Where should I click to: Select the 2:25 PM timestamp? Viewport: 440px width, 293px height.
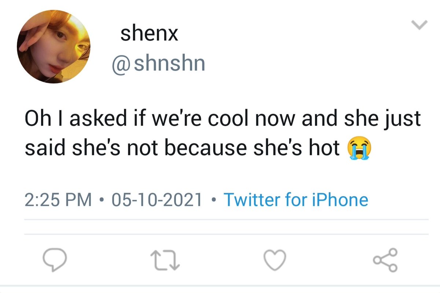(x=58, y=200)
